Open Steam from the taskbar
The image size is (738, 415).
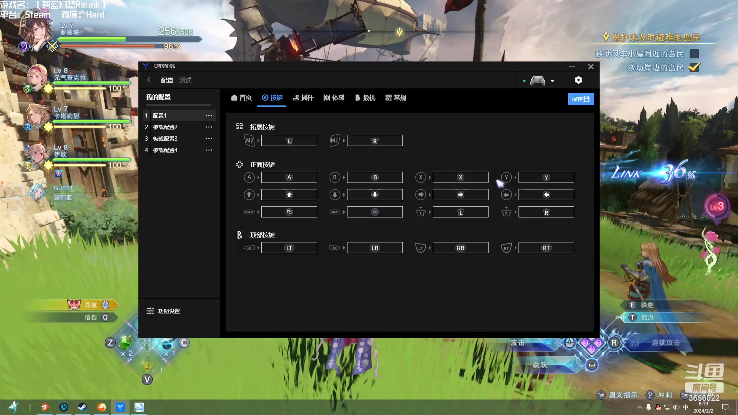point(82,407)
